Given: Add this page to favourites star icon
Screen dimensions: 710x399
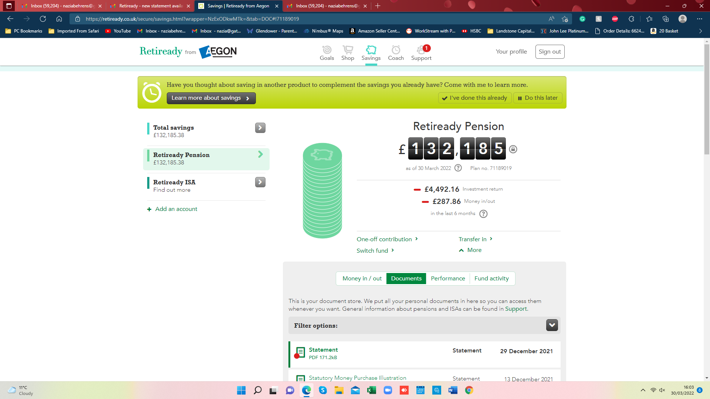Looking at the screenshot, I should coord(565,19).
